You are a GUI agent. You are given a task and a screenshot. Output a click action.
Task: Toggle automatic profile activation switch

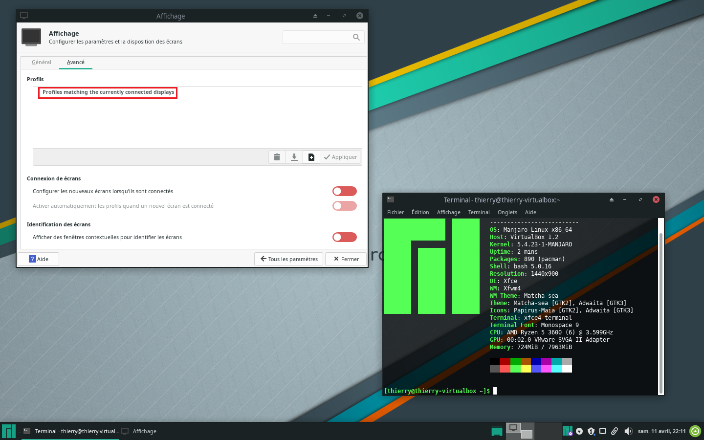click(345, 206)
